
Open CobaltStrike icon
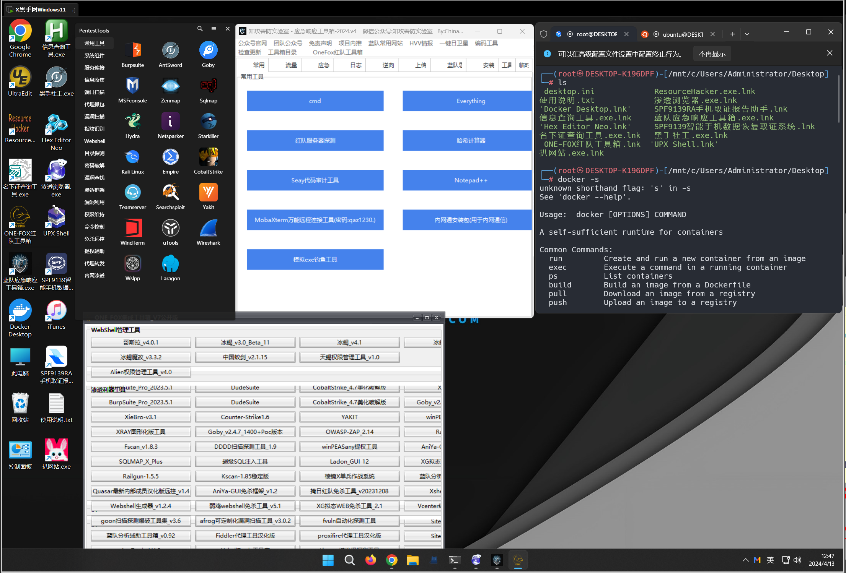tap(208, 162)
